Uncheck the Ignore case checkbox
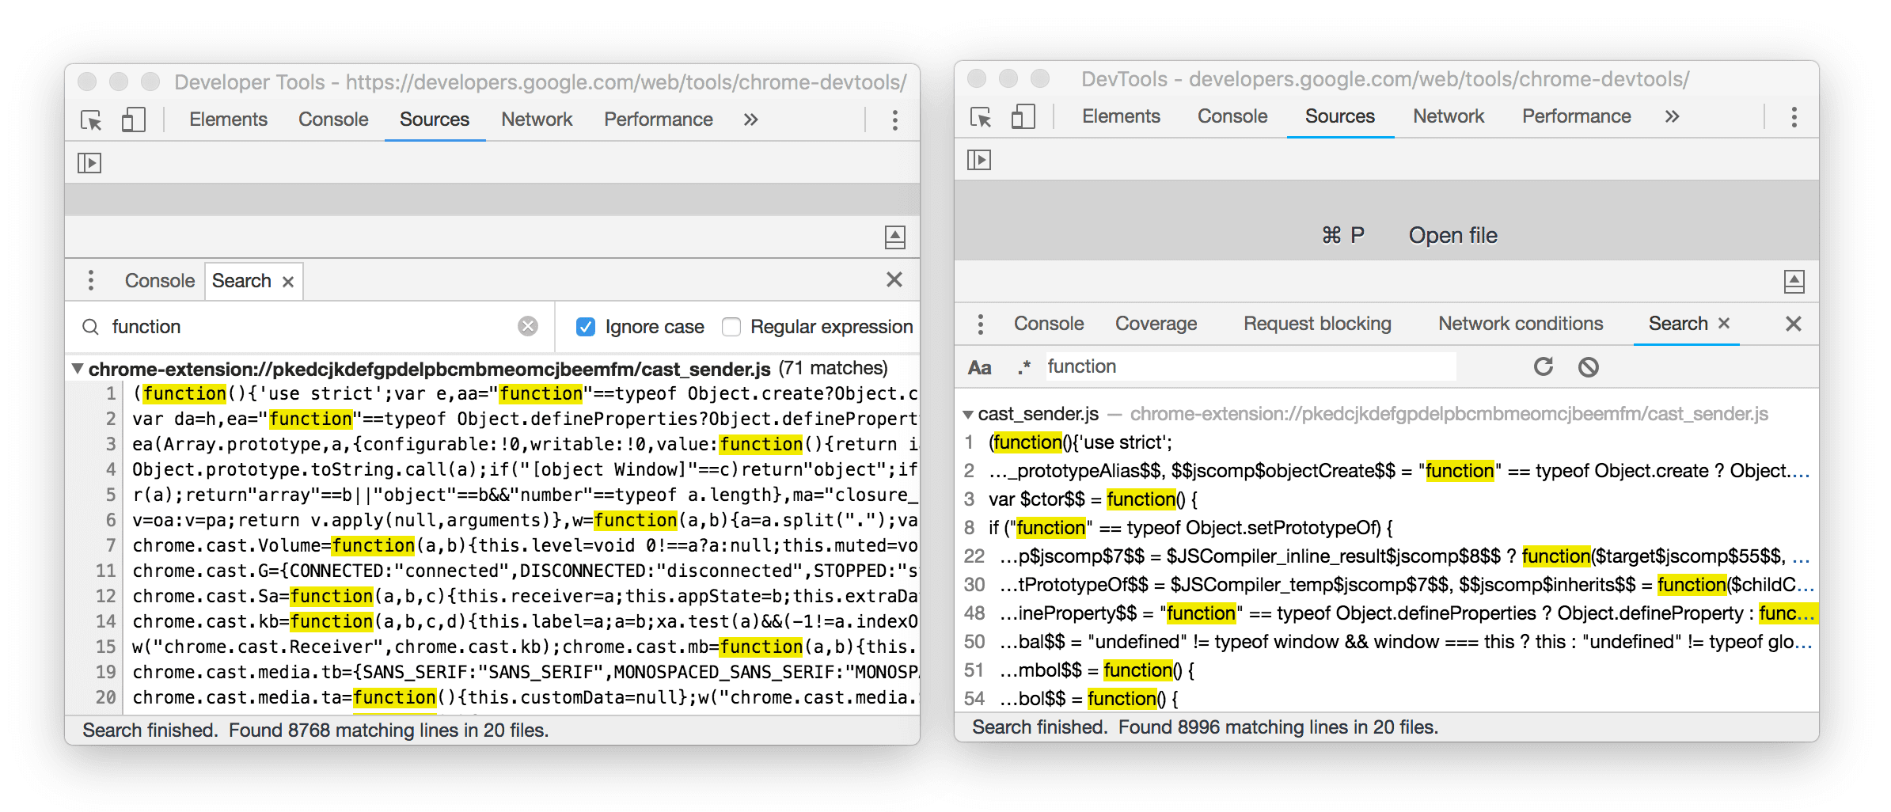1891x812 pixels. tap(586, 327)
